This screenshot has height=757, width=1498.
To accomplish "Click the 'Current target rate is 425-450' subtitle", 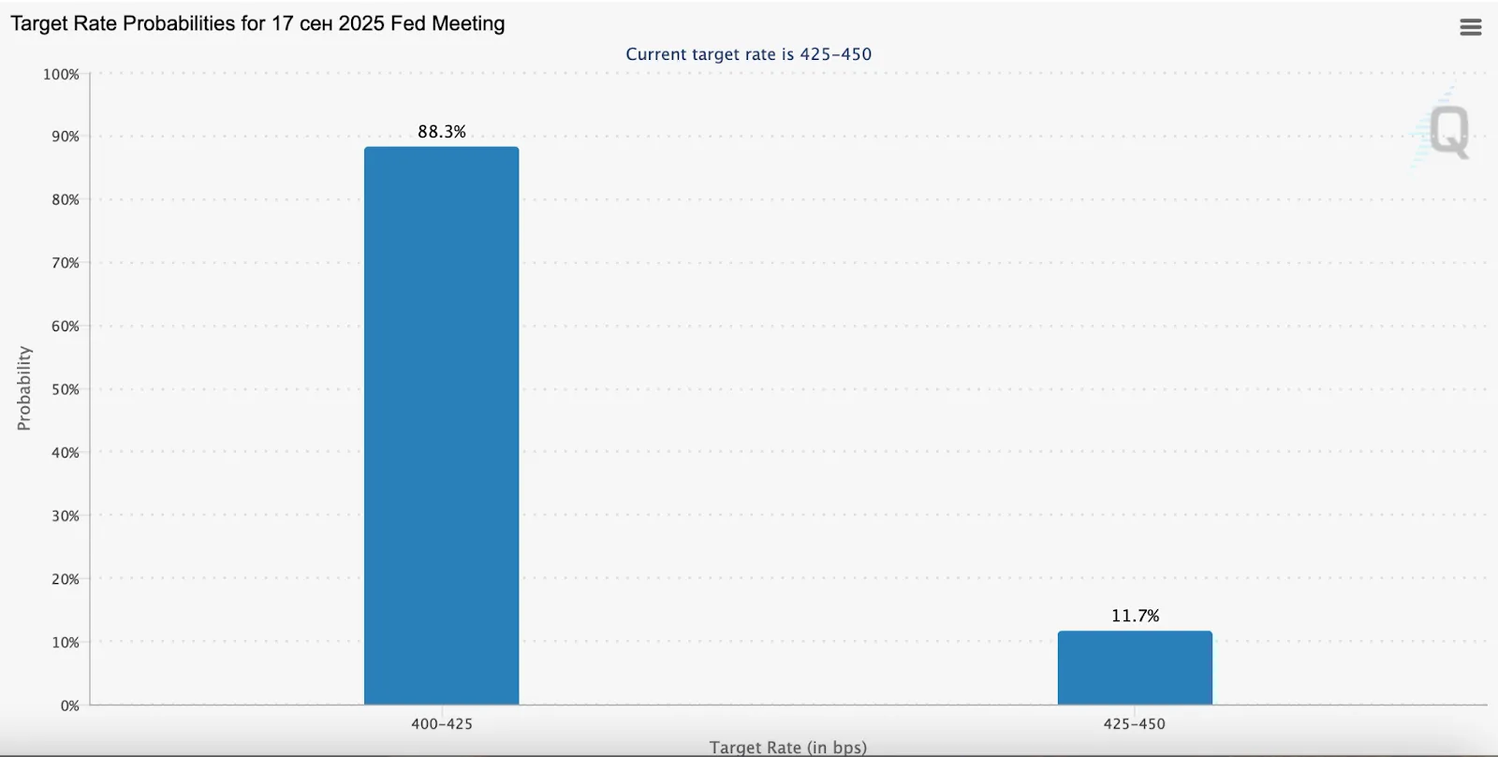I will point(748,53).
